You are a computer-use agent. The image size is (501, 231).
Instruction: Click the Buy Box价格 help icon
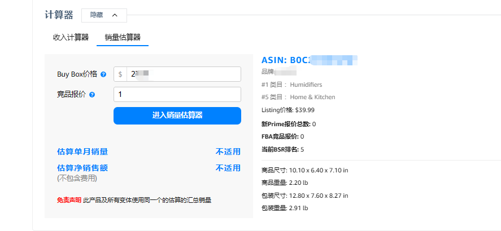click(103, 74)
